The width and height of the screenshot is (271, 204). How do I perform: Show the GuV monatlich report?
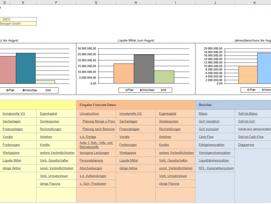pyautogui.click(x=209, y=121)
